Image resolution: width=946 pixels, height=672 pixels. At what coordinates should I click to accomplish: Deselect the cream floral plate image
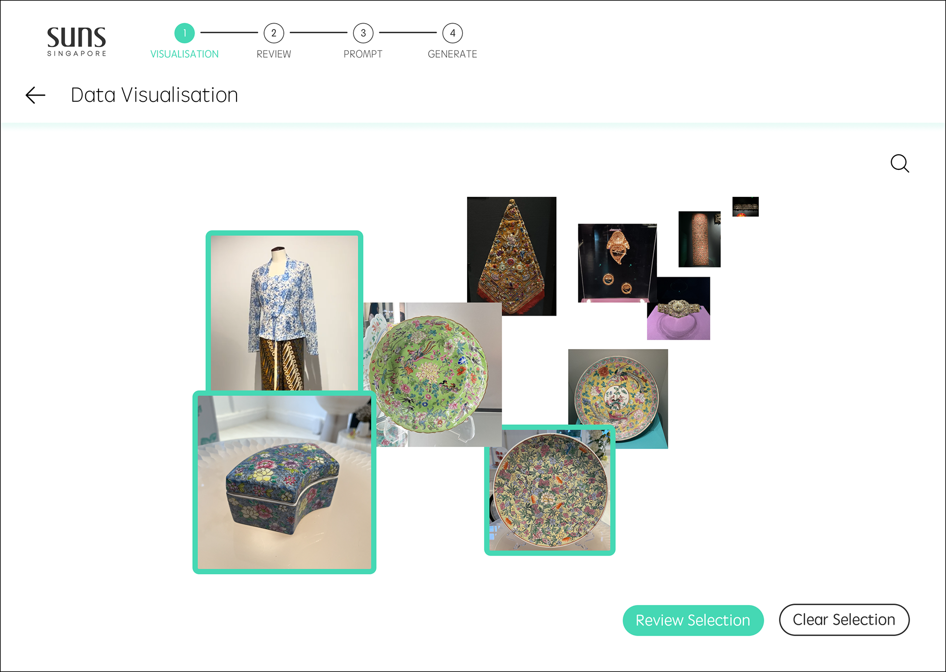550,490
